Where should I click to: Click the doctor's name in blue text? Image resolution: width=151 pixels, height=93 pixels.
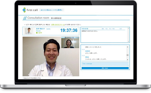point(40,29)
